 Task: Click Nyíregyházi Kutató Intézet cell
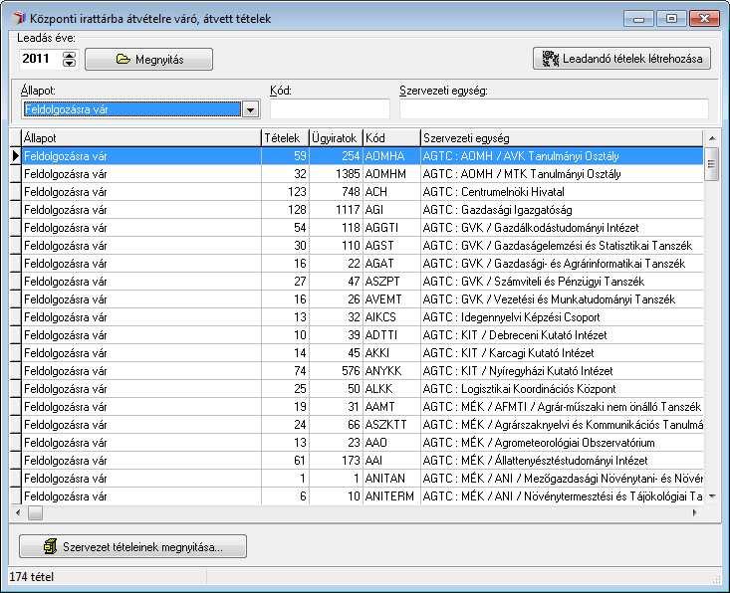[x=562, y=371]
